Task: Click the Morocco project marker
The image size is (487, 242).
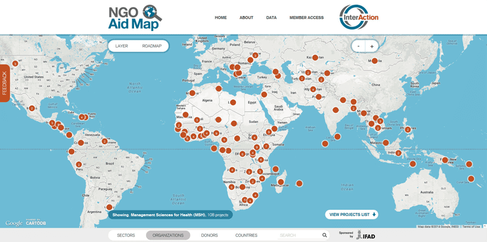Action: coord(193,93)
